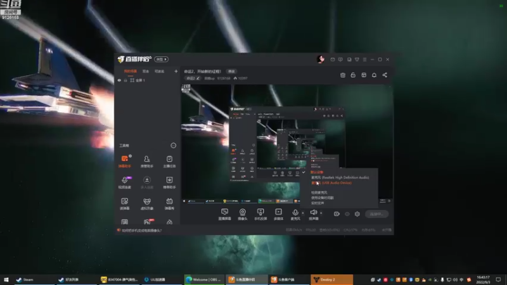
Task: Open the taskbar clock and date
Action: [x=484, y=279]
